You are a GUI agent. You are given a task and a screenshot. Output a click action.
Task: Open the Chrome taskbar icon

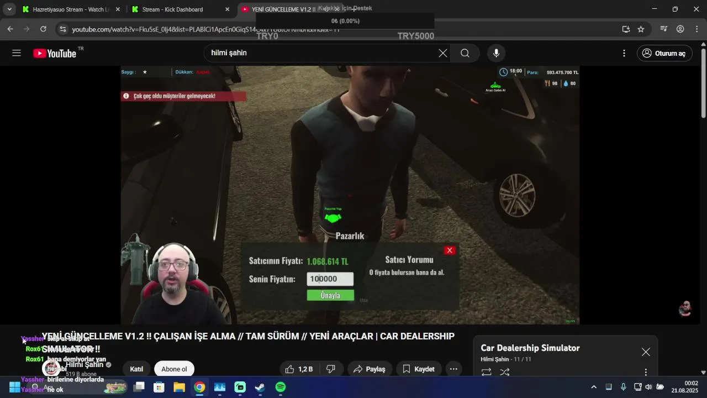click(x=199, y=387)
